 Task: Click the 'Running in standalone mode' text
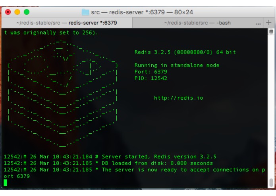tap(177, 65)
